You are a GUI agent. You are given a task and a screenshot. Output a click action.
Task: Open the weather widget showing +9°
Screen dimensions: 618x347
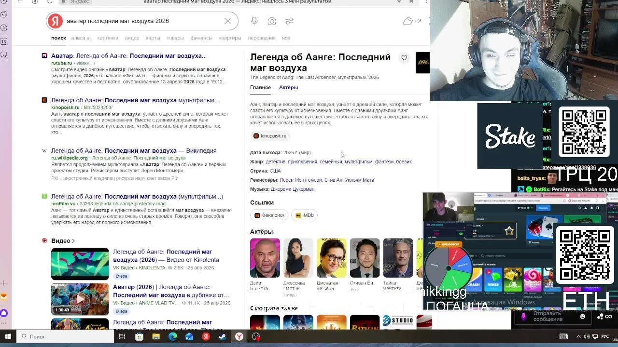pyautogui.click(x=412, y=21)
